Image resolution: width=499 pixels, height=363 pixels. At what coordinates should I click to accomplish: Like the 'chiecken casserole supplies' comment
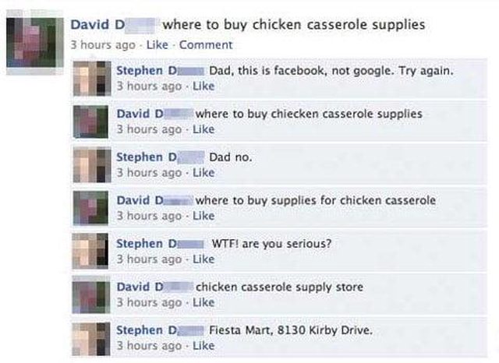(203, 129)
